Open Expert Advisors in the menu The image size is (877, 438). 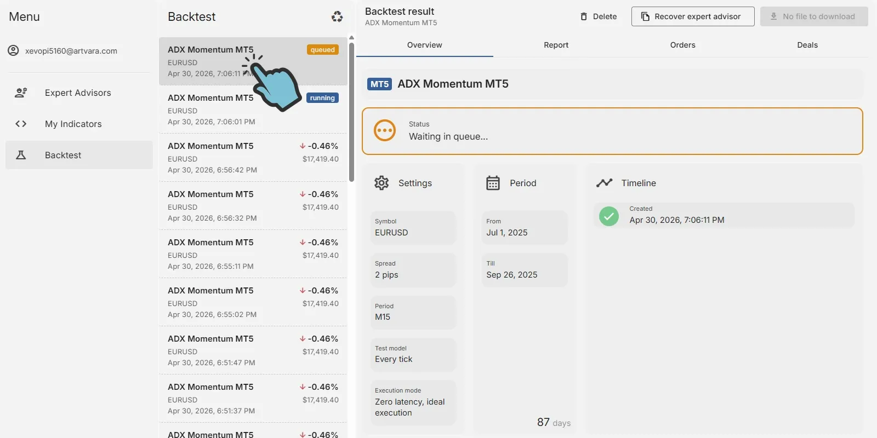click(79, 93)
